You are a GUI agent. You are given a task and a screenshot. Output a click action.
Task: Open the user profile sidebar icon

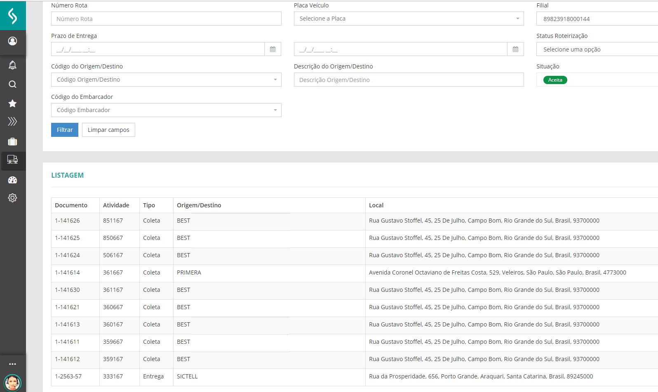13,41
